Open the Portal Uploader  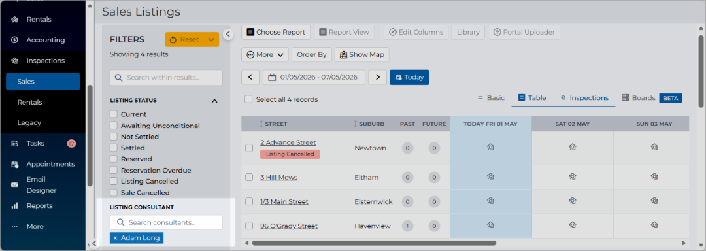[x=524, y=33]
